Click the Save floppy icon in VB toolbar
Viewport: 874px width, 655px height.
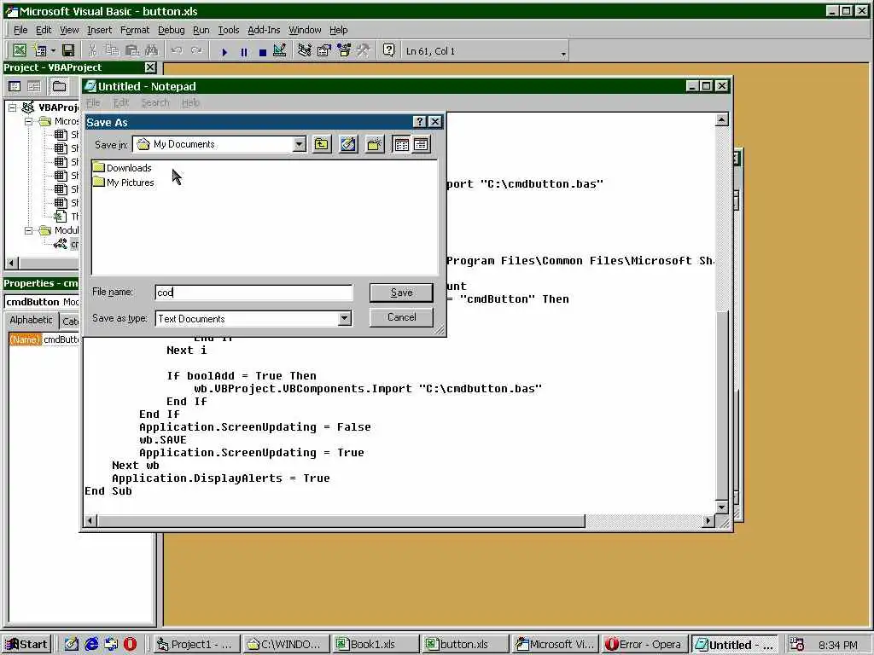pos(68,50)
